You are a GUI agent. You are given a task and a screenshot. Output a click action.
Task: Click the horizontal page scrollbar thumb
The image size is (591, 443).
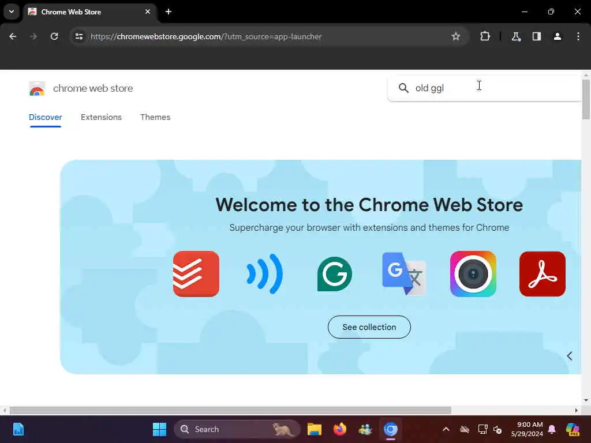(x=230, y=410)
